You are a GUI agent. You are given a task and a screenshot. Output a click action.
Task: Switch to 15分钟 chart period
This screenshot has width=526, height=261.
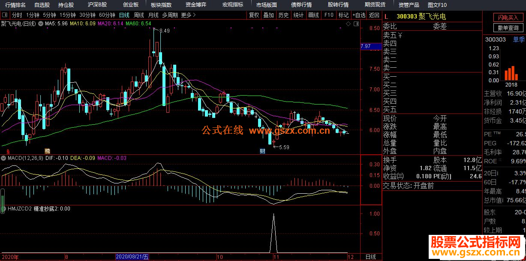(68, 15)
